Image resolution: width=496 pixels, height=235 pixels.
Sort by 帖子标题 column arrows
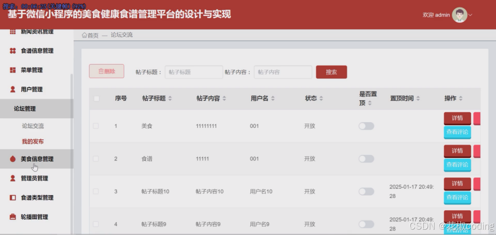(x=170, y=98)
